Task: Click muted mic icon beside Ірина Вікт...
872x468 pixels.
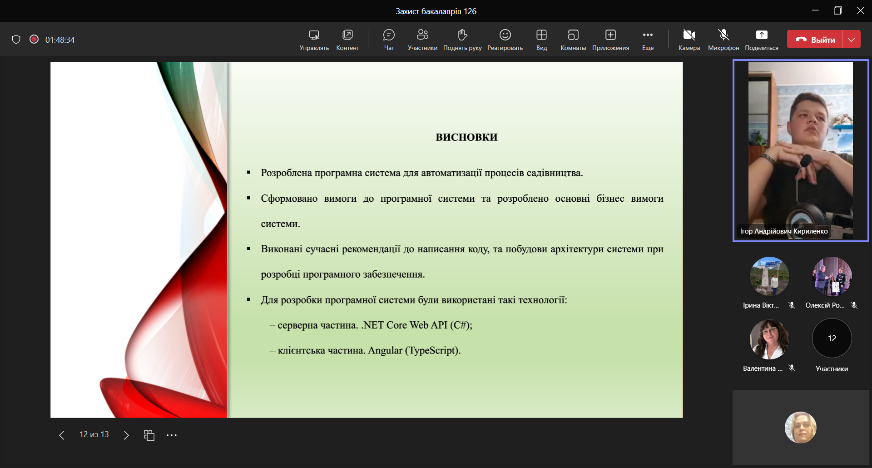Action: click(792, 305)
